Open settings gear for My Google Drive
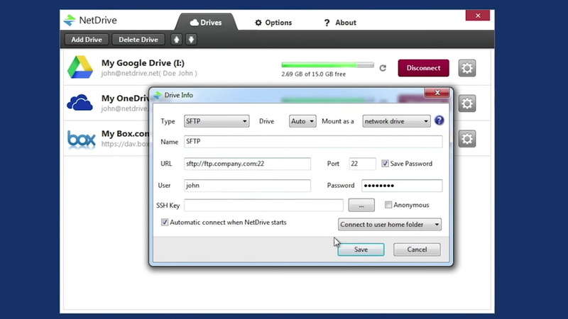 point(467,68)
